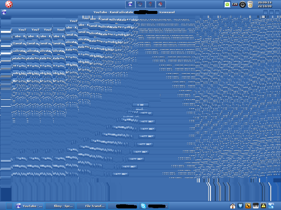Switch to the "File Transf..." taskbar window
The width and height of the screenshot is (281, 210).
point(92,206)
